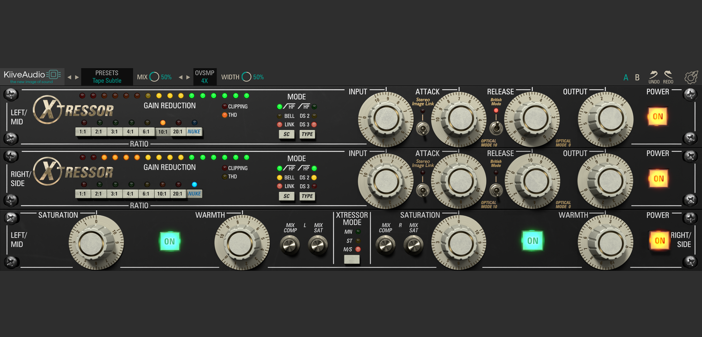Viewport: 702px width, 337px height.
Task: Select 3:1 ratio on Right/Side channel
Action: click(x=114, y=194)
